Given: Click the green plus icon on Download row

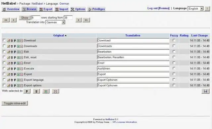Looking at the screenshot, I should click(18, 41).
